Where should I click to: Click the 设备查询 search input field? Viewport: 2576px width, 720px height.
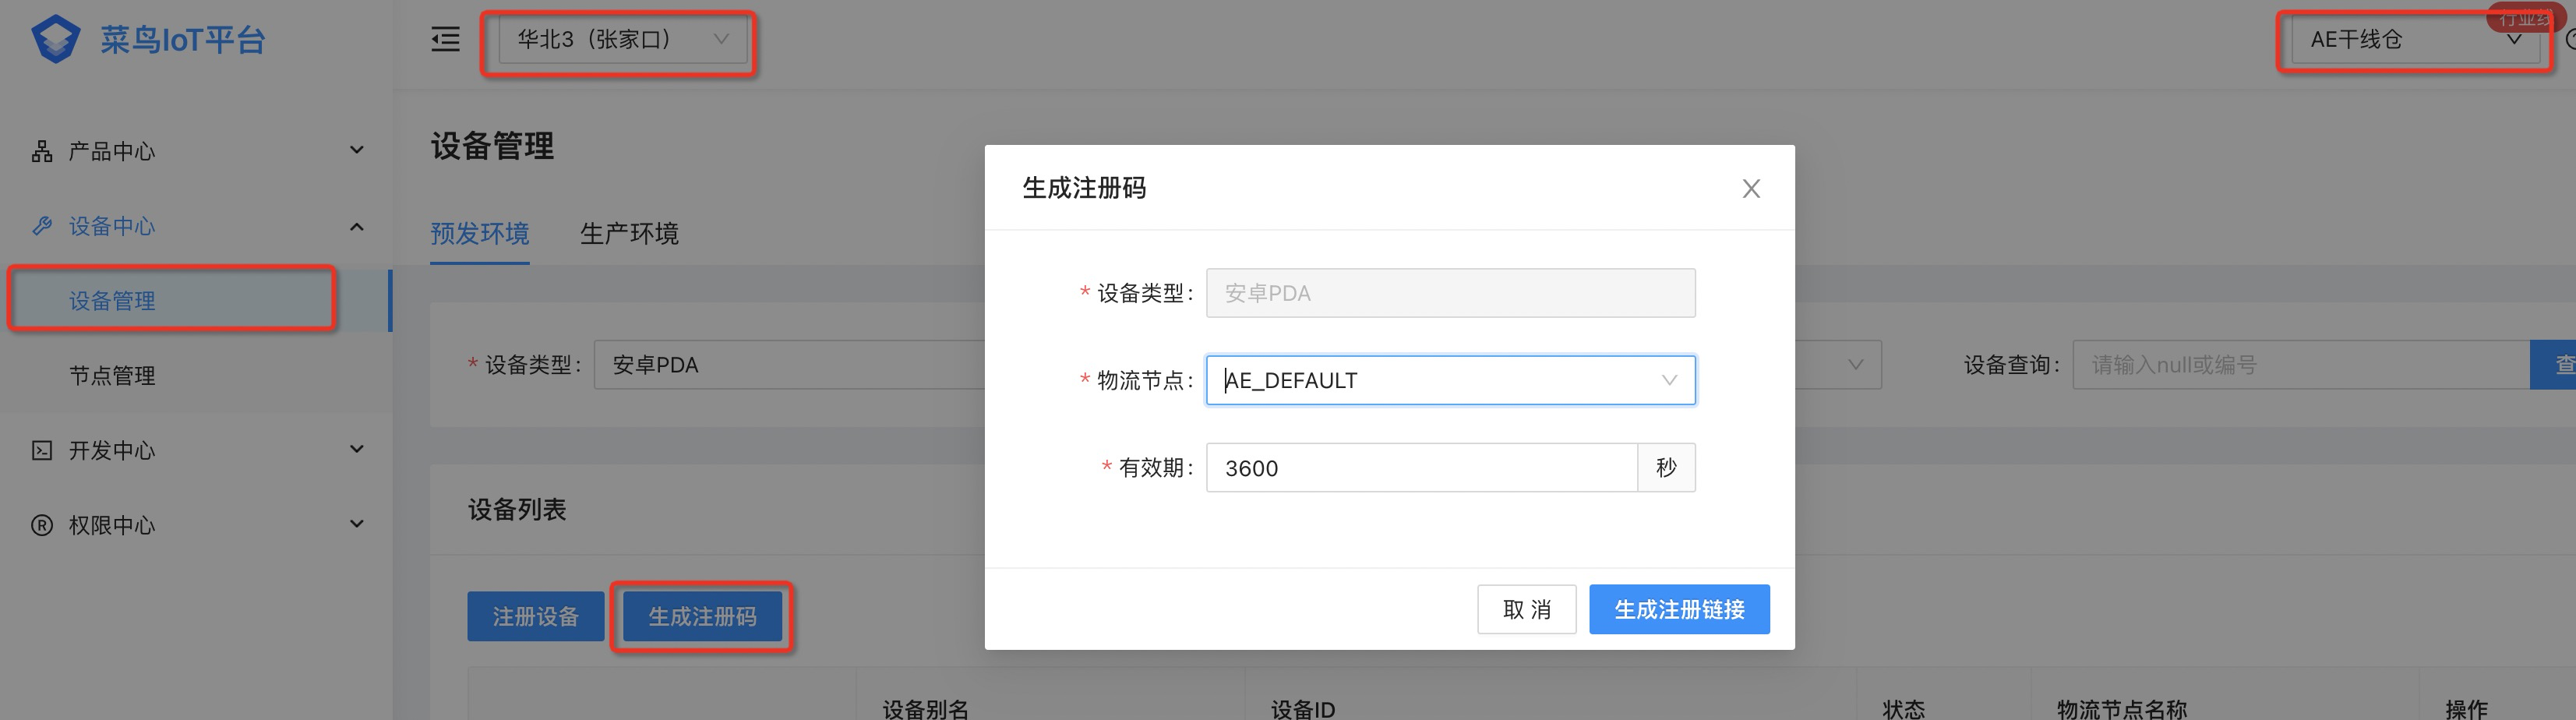click(2300, 365)
